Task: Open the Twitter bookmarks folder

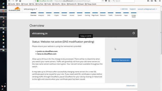Action: pyautogui.click(x=48, y=4)
